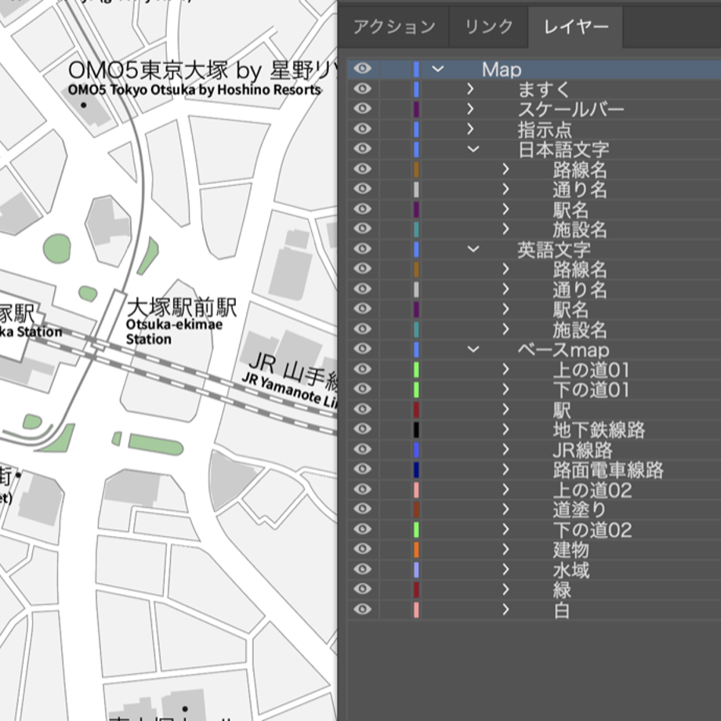The width and height of the screenshot is (721, 721).
Task: Select the JR線路 layer name
Action: click(x=582, y=450)
